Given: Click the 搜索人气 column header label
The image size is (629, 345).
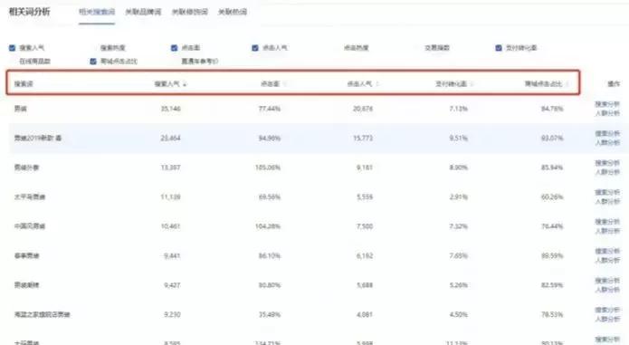Looking at the screenshot, I should (167, 84).
